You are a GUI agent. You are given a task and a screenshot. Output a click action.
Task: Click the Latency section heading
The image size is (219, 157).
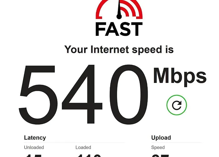click(x=35, y=138)
